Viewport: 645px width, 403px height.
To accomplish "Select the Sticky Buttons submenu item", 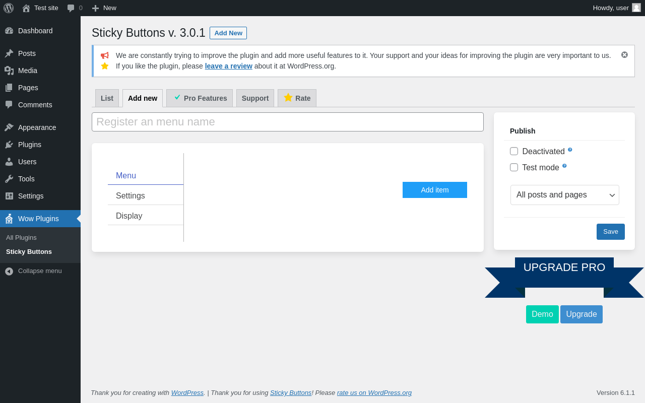I will [29, 252].
